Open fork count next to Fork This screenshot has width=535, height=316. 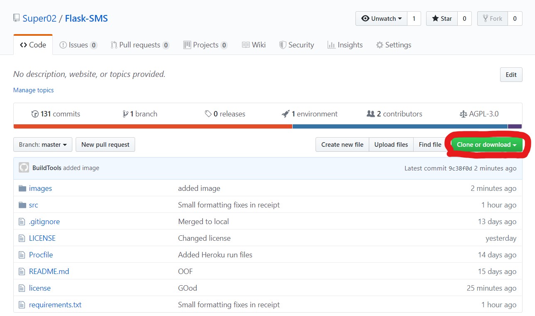515,18
